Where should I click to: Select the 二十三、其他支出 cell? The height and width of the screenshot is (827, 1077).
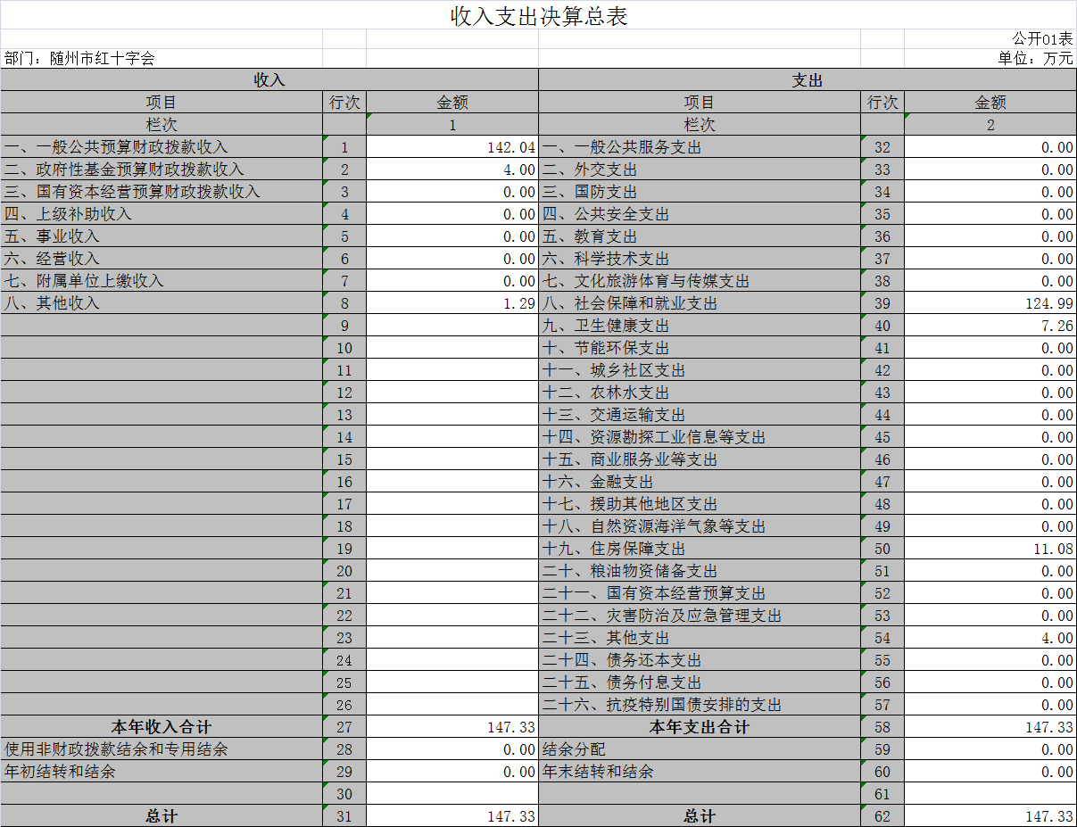[x=700, y=638]
